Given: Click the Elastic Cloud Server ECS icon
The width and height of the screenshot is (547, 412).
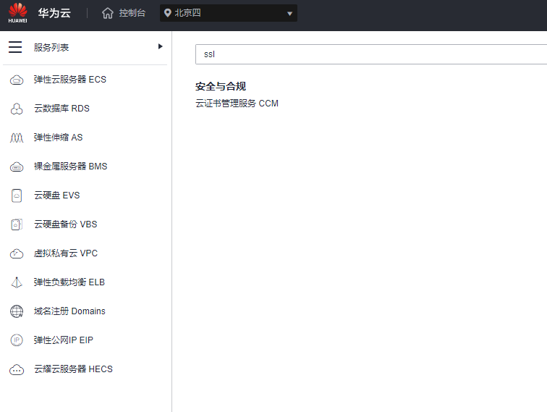Looking at the screenshot, I should pyautogui.click(x=17, y=80).
